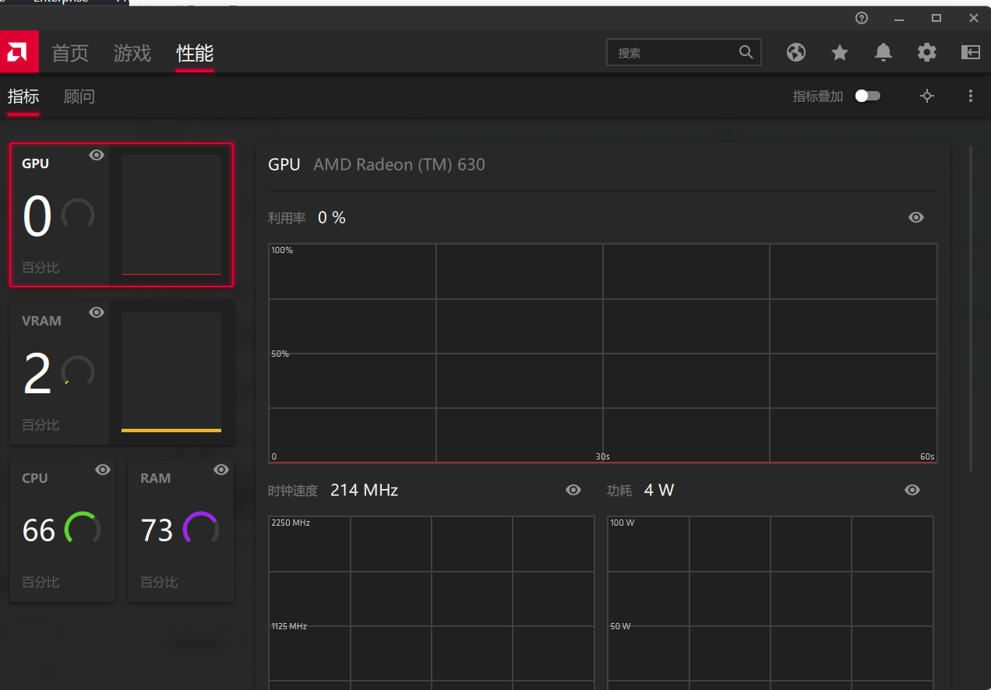Open settings gear icon
This screenshot has height=690, width=991.
tap(927, 52)
